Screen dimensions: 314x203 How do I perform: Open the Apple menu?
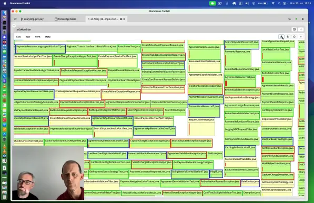pos(5,3)
